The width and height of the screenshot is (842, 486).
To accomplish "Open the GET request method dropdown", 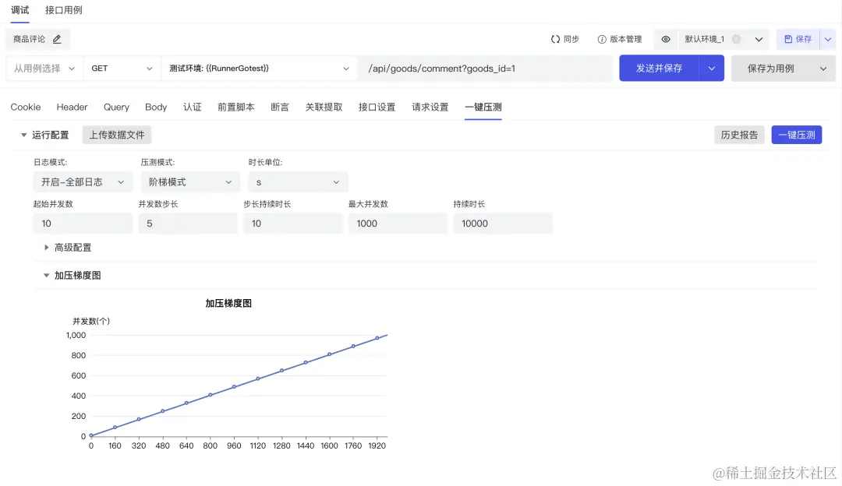I will click(121, 68).
